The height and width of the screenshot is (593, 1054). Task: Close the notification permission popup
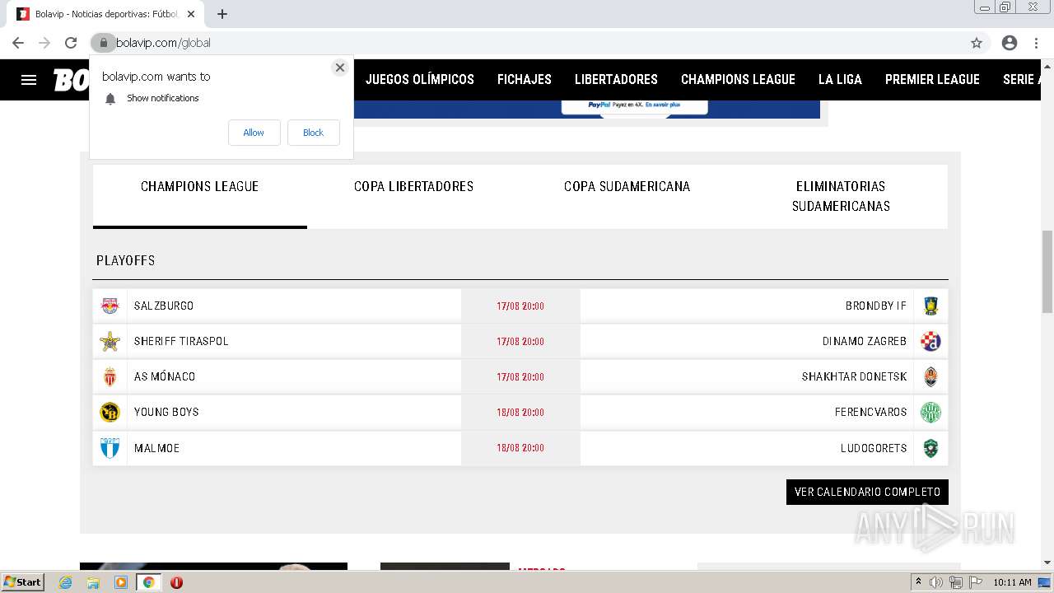[x=339, y=68]
